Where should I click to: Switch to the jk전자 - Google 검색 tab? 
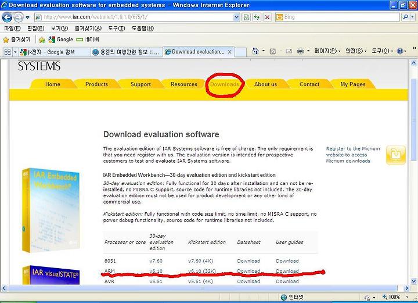click(x=55, y=52)
